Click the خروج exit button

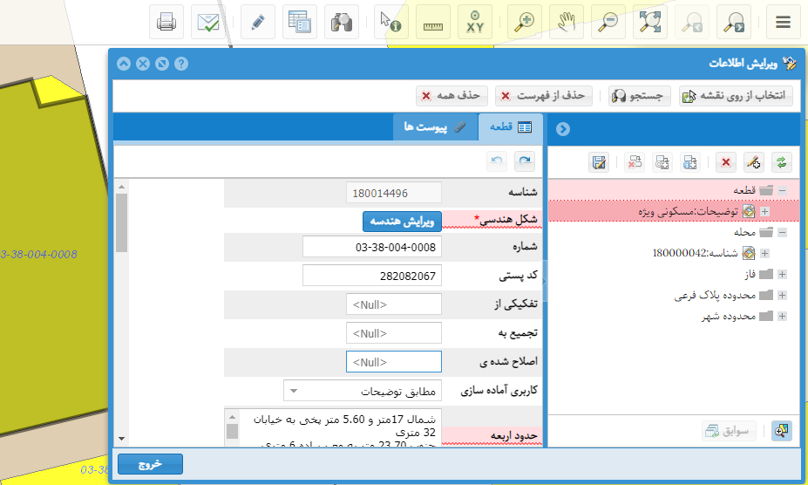[x=150, y=464]
